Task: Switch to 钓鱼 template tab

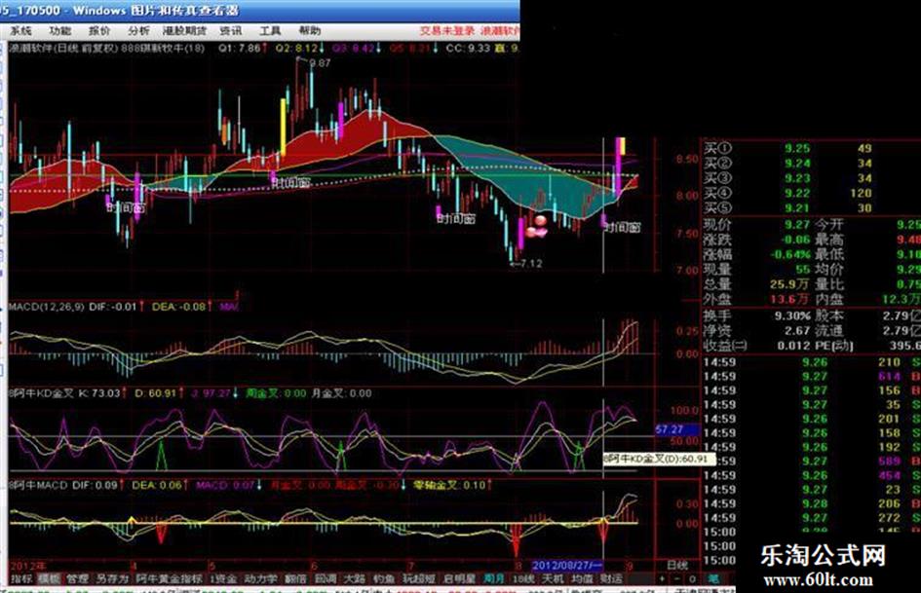Action: 384,578
